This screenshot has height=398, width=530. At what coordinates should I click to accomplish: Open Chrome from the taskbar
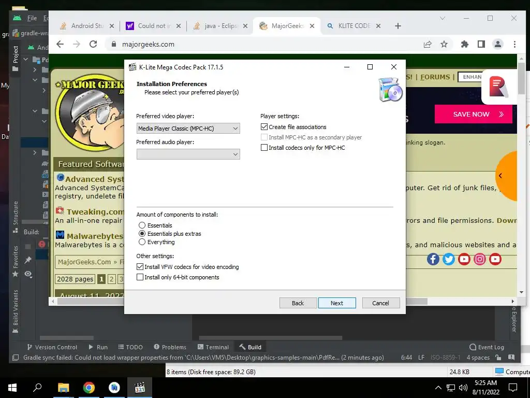click(89, 388)
